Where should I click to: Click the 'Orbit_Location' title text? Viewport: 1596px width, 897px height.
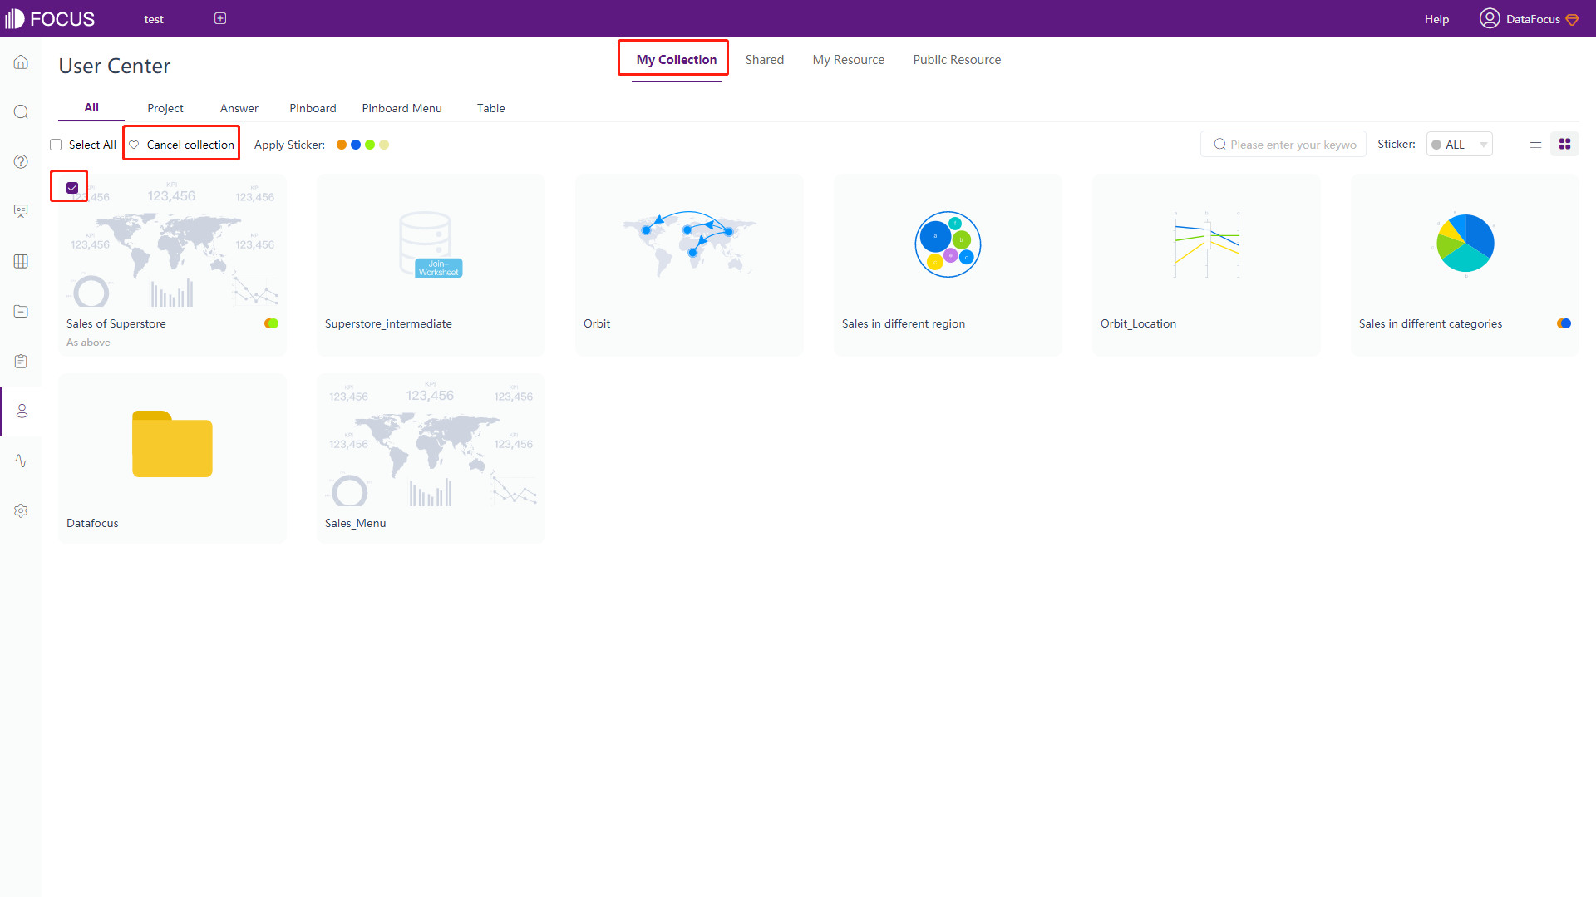(1138, 323)
